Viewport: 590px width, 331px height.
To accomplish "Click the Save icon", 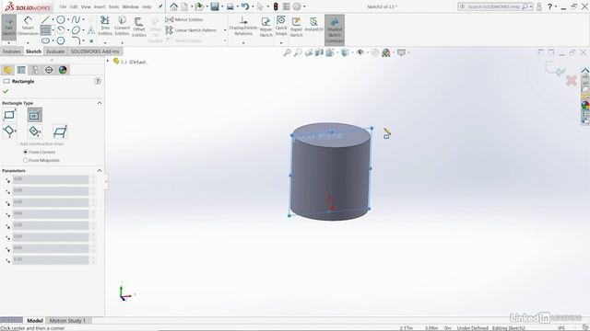I will (215, 6).
